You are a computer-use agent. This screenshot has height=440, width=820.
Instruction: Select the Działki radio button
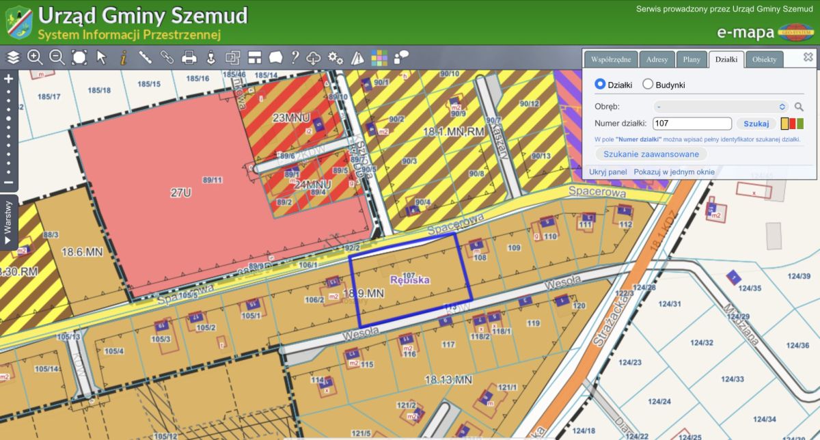[x=601, y=84]
